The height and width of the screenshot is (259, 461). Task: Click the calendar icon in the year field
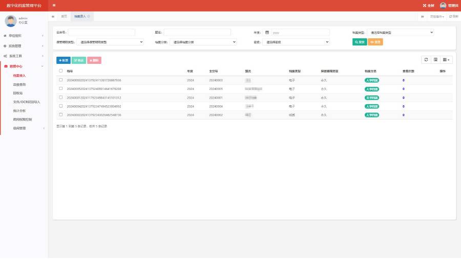point(267,33)
